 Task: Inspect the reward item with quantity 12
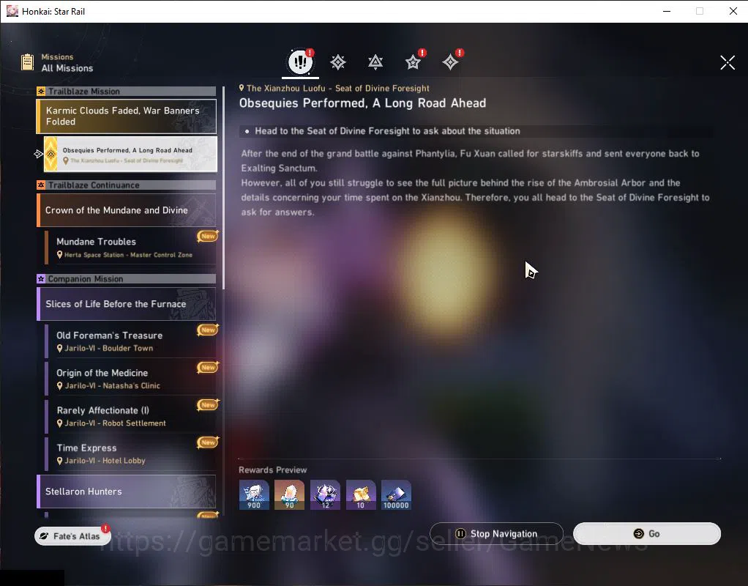(325, 494)
